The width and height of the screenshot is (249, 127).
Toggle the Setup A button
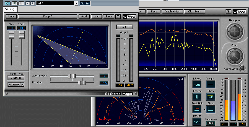[48, 17]
